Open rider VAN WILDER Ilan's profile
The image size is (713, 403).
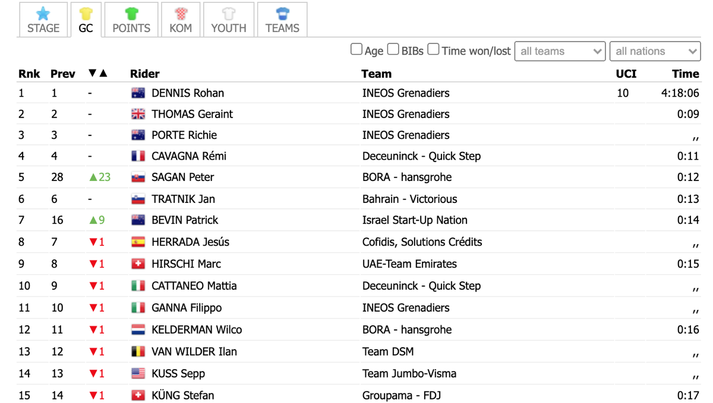(194, 351)
